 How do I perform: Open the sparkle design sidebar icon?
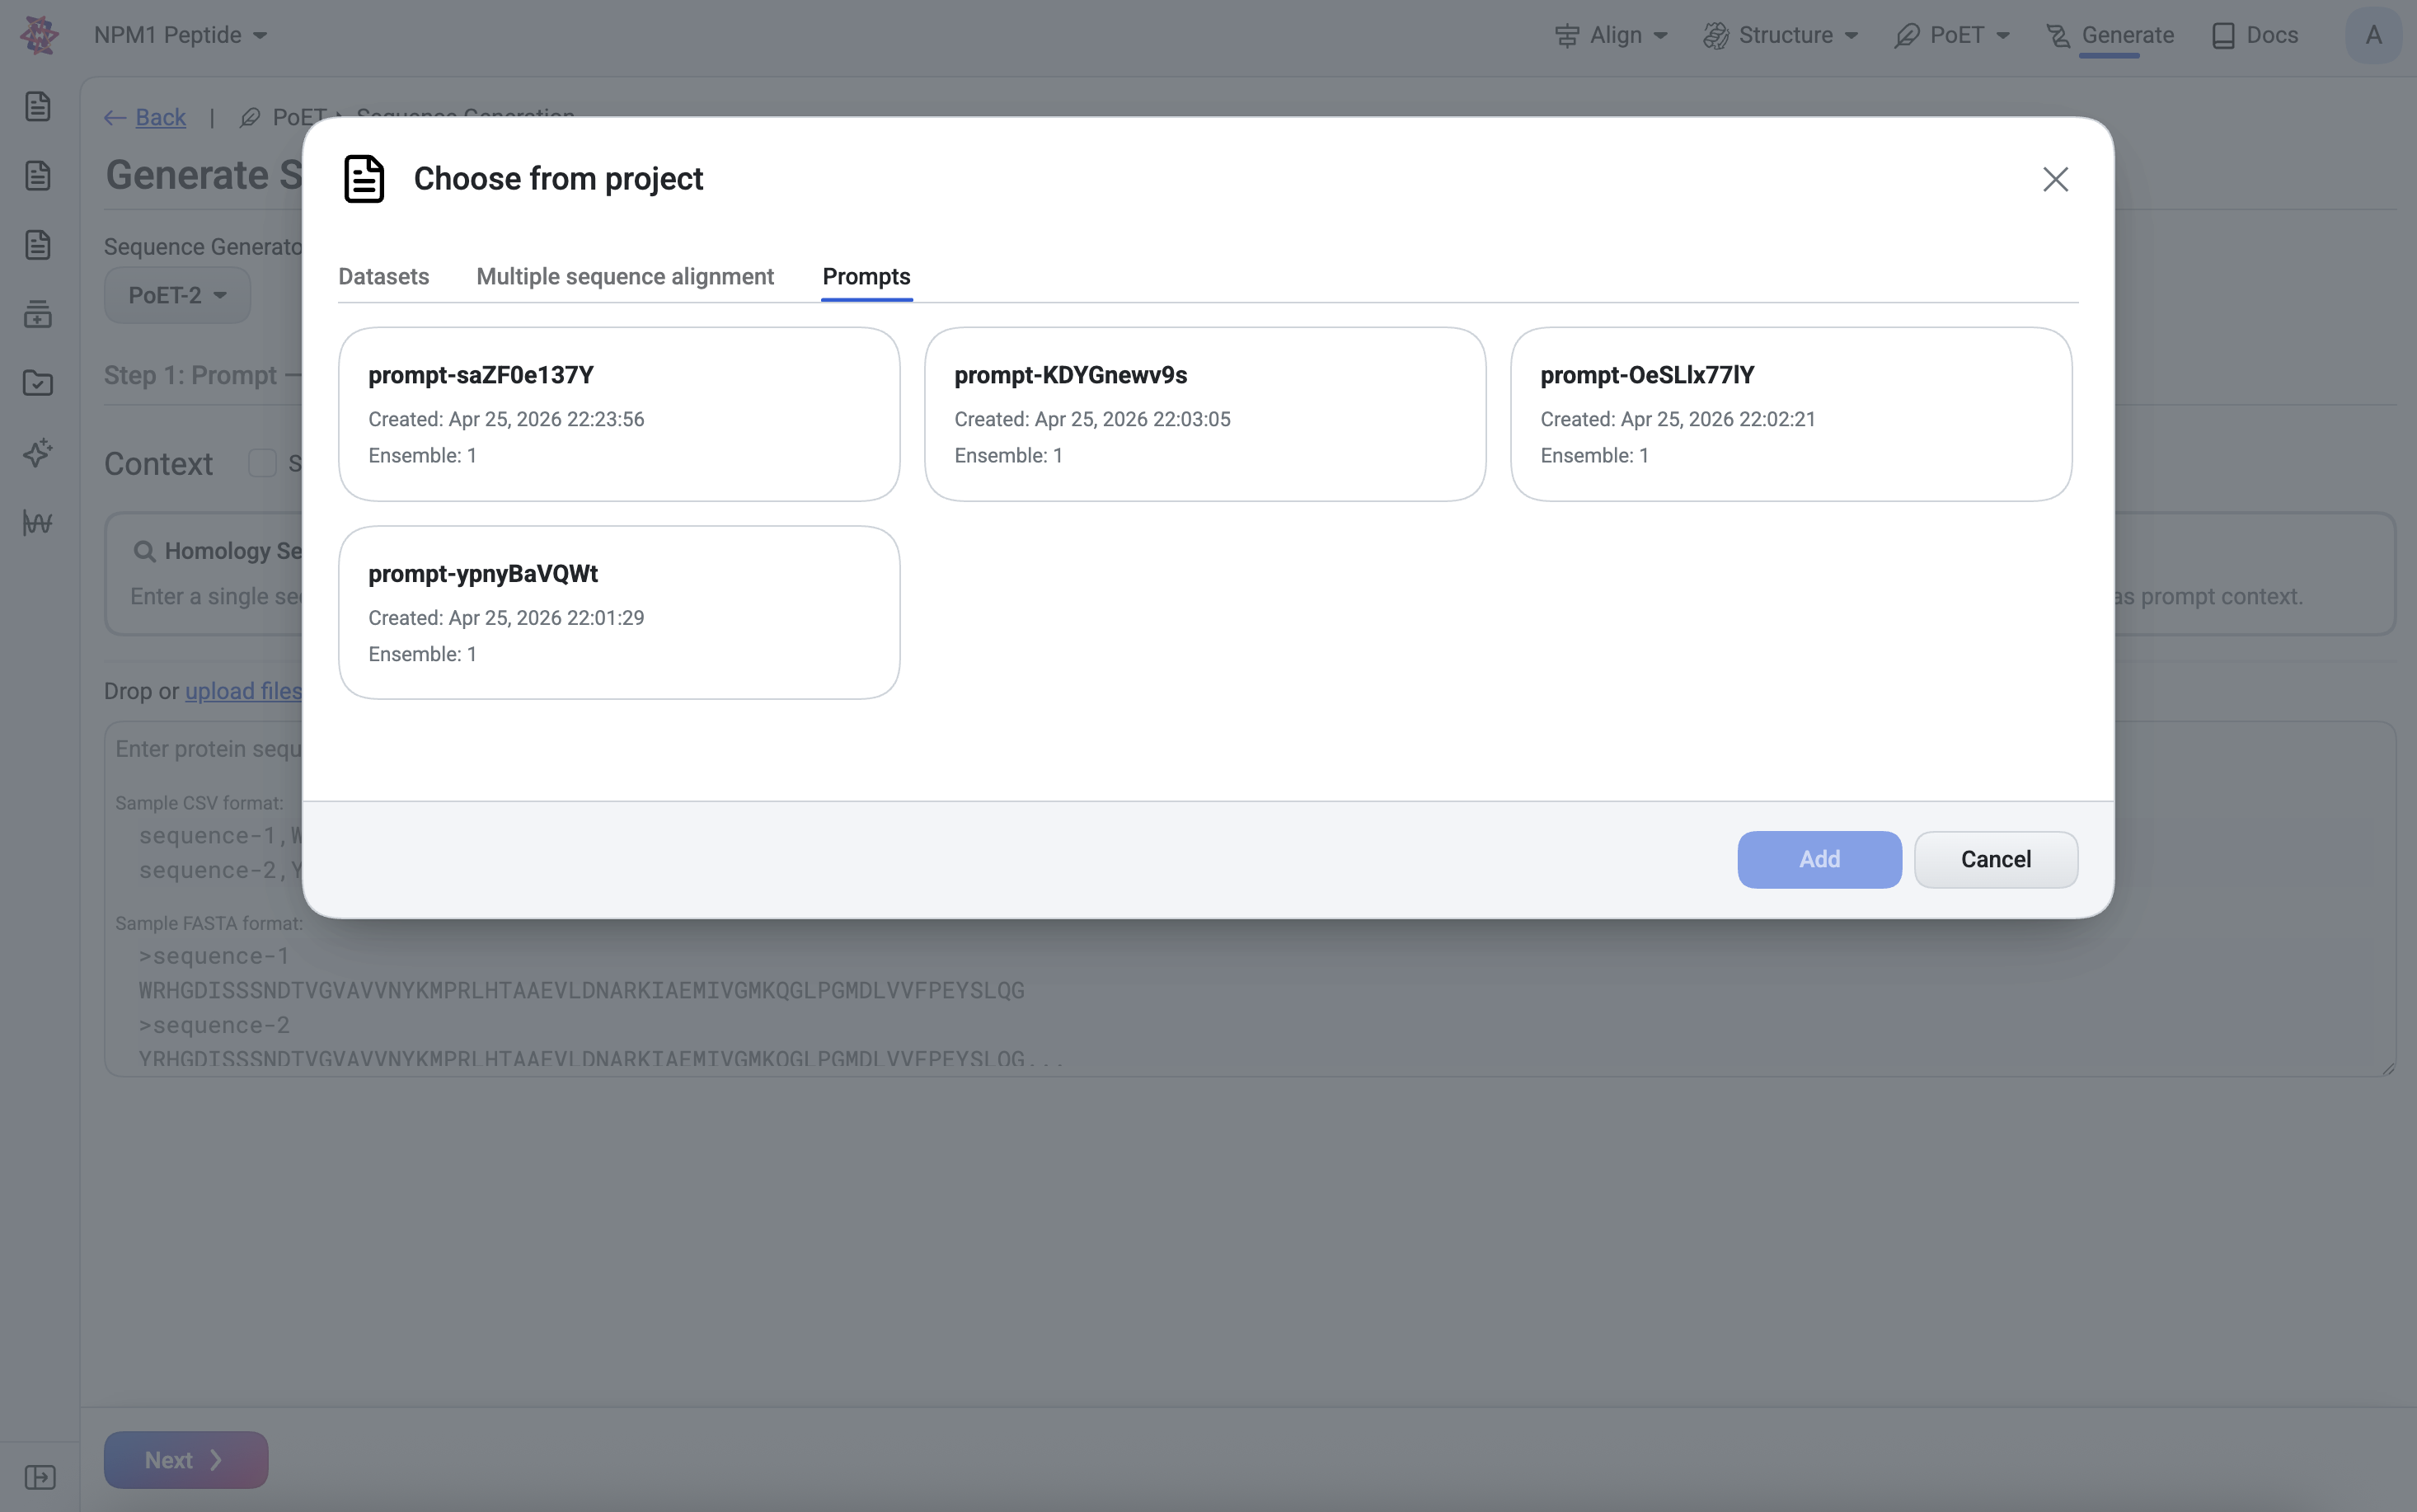pos(38,453)
